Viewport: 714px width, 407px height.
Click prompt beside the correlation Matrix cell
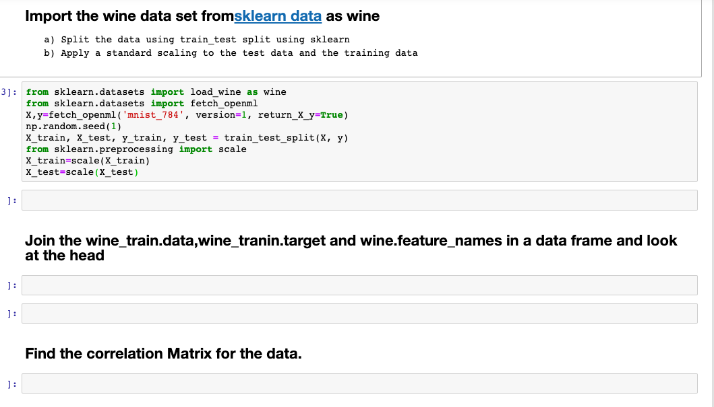tap(12, 384)
